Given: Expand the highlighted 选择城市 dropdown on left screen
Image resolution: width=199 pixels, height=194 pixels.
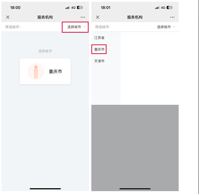Looking at the screenshot, I should pyautogui.click(x=75, y=27).
